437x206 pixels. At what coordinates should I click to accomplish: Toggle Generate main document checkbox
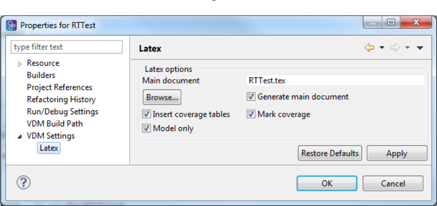pyautogui.click(x=251, y=97)
